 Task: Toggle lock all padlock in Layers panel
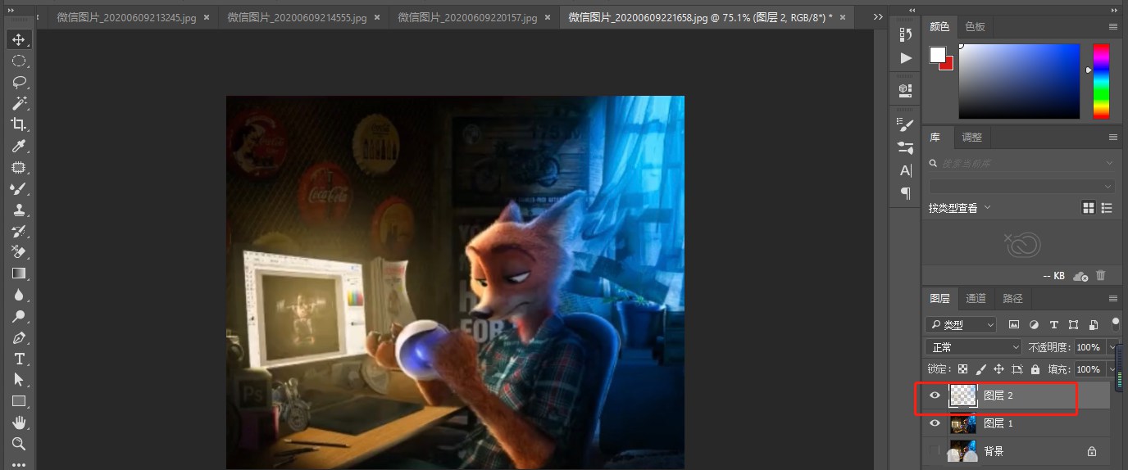pyautogui.click(x=1035, y=369)
